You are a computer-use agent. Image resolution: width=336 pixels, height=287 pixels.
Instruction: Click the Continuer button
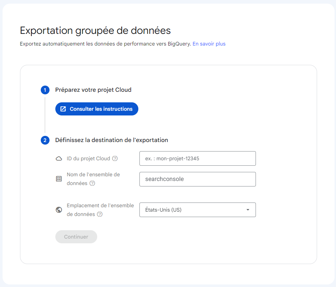pos(76,237)
